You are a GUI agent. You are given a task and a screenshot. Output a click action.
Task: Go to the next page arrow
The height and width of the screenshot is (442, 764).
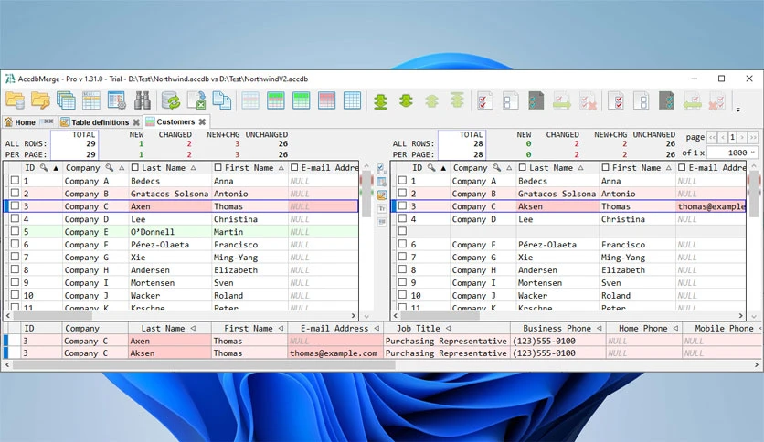coord(742,137)
